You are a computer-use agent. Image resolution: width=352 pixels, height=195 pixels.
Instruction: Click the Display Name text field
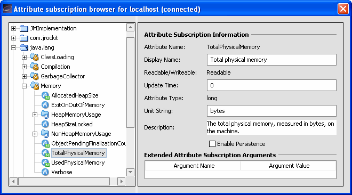(x=271, y=60)
